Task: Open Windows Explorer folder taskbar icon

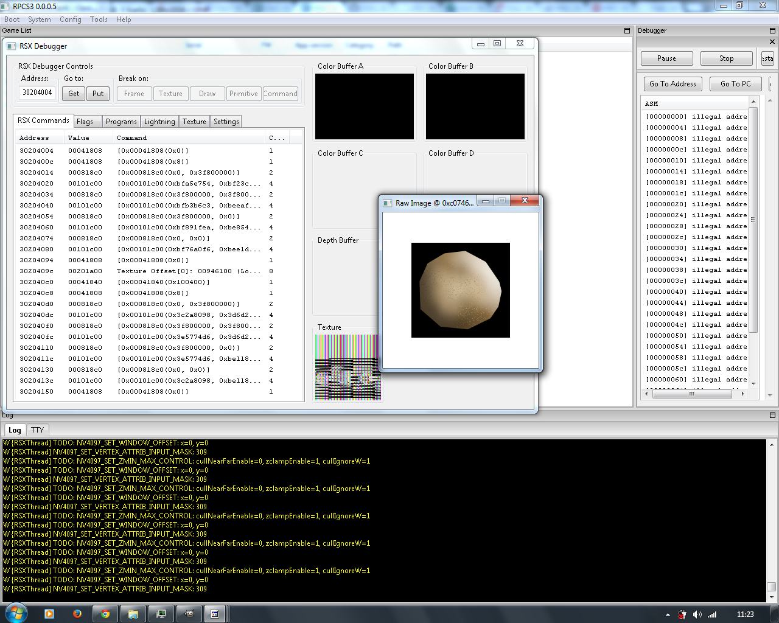Action: click(x=133, y=614)
